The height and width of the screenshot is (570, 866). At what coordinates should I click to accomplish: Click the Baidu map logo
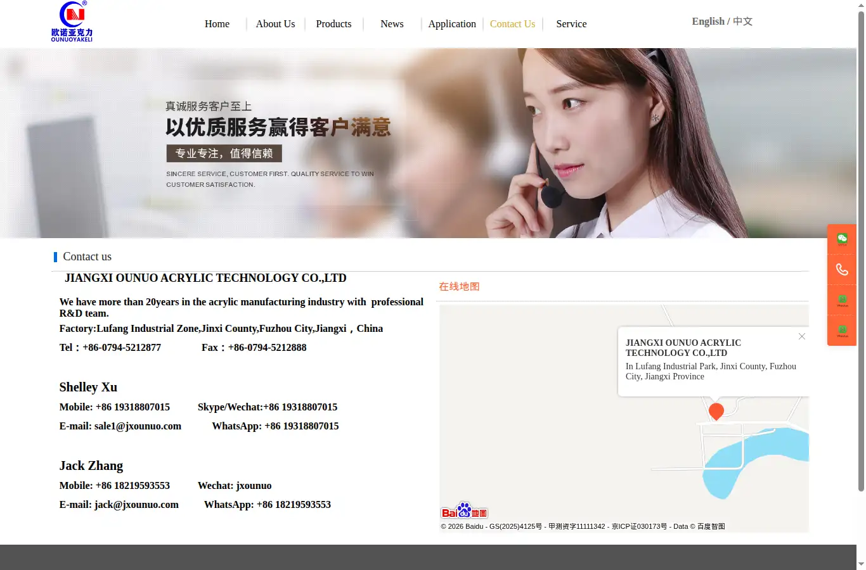pyautogui.click(x=464, y=510)
